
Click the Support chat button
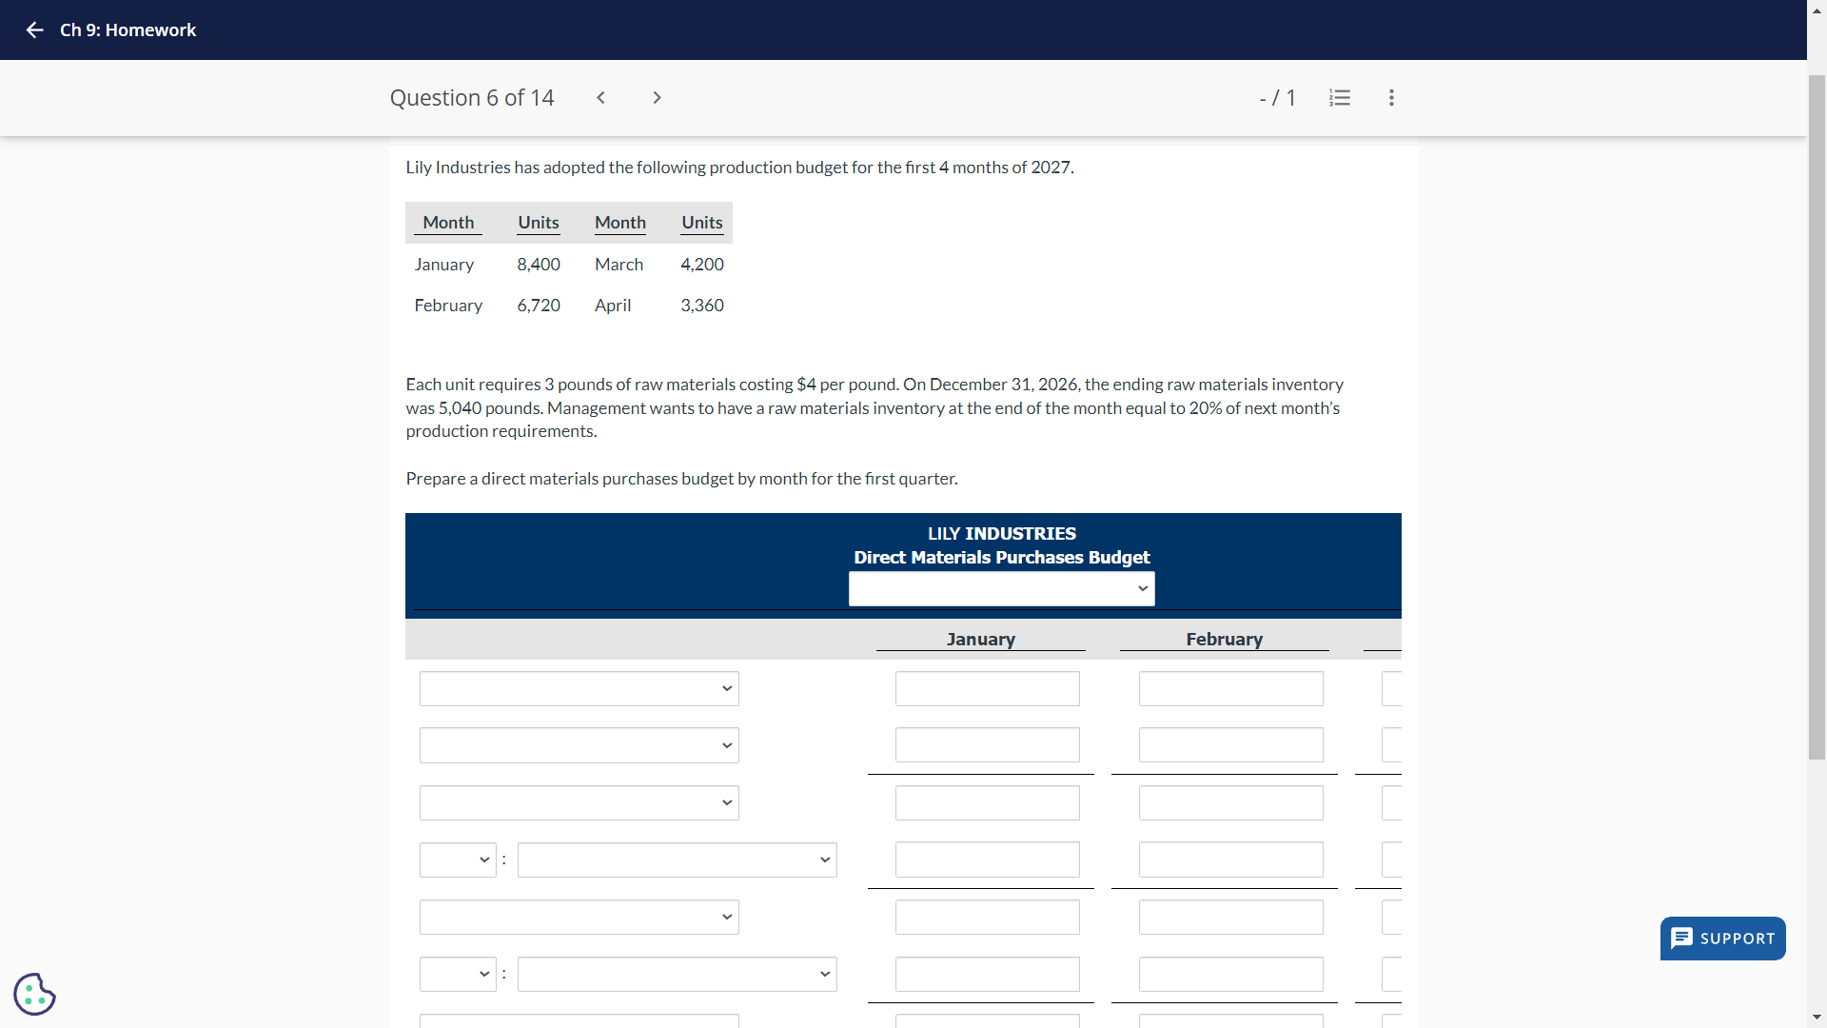(x=1722, y=939)
